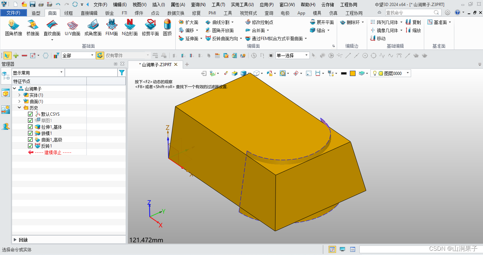The image size is (483, 255).
Task: Click the black line color swatch
Action: [x=343, y=73]
